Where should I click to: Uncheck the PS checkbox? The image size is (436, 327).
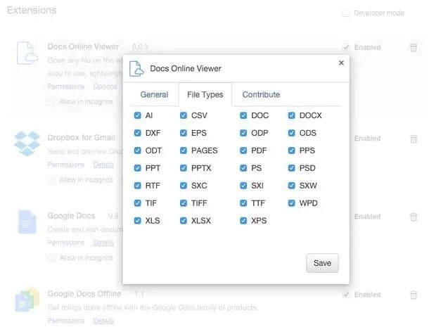243,168
